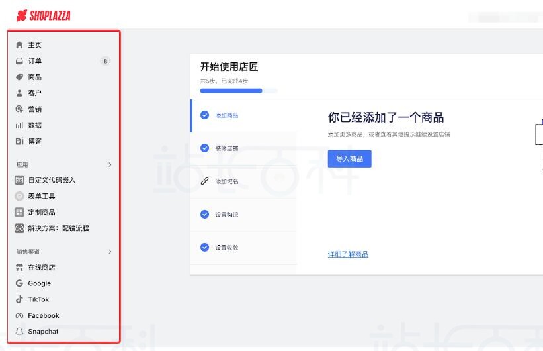Expand the 销售渠道 section chevron
The height and width of the screenshot is (351, 543).
click(110, 252)
